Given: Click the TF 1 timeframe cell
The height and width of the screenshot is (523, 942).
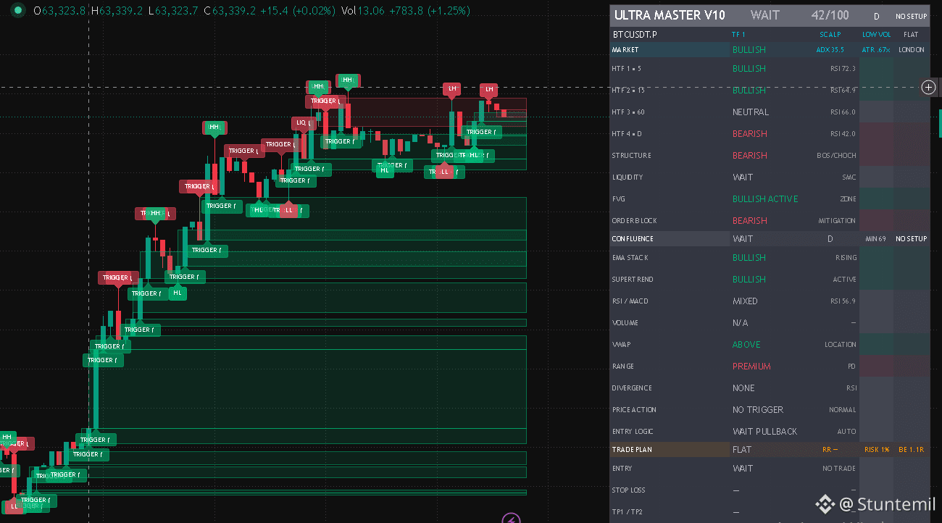Looking at the screenshot, I should coord(738,34).
